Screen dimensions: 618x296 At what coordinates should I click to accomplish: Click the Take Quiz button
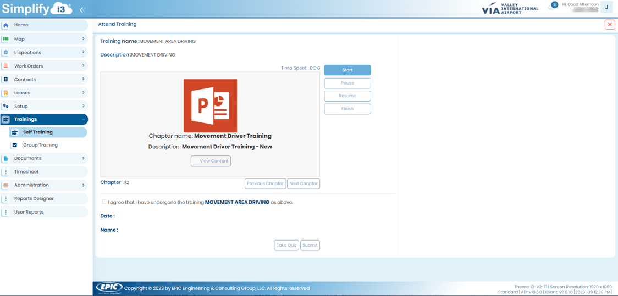[x=286, y=245]
